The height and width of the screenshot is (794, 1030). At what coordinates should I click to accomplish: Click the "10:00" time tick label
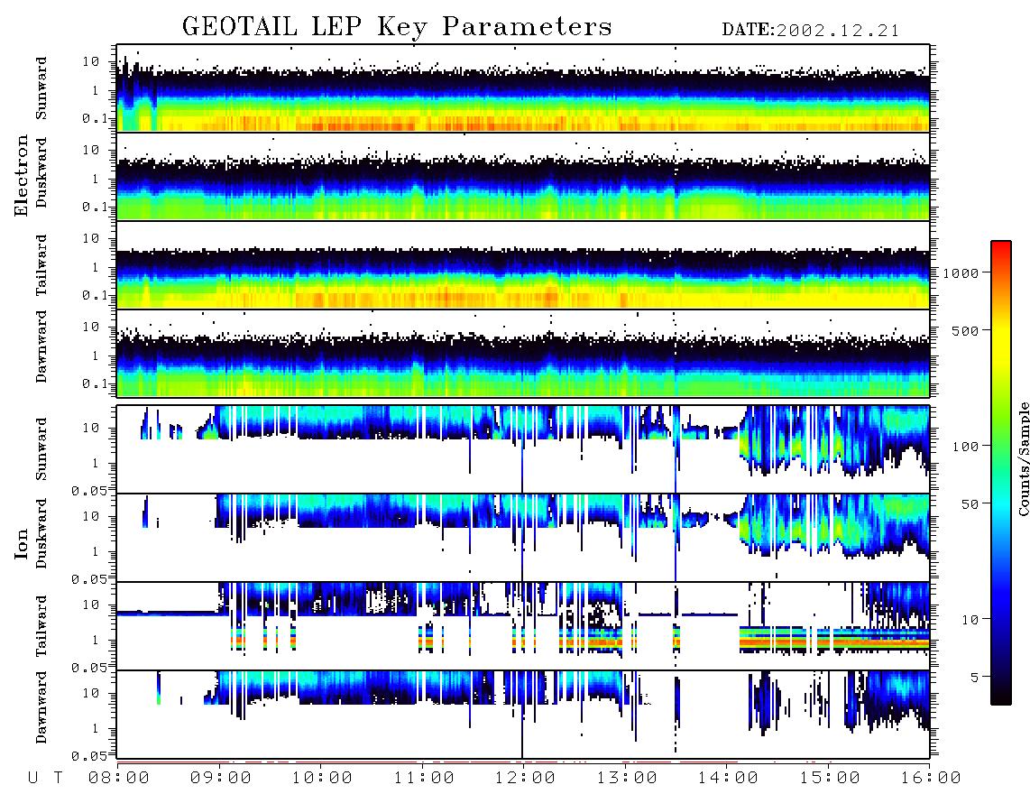click(x=322, y=779)
